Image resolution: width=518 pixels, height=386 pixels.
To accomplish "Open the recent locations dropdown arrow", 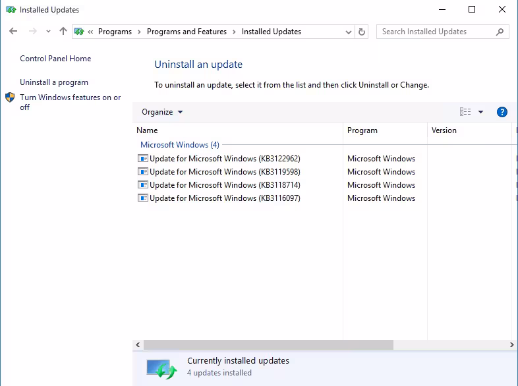I will pyautogui.click(x=48, y=32).
